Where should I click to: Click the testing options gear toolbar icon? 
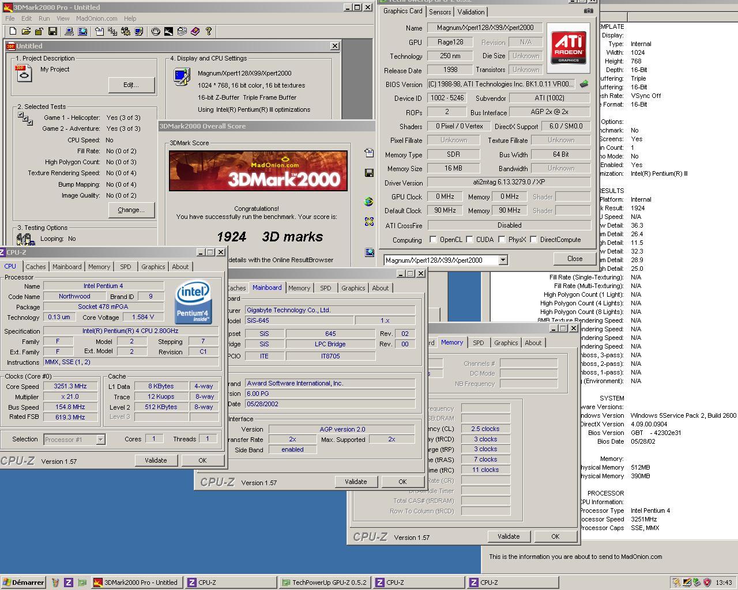tap(126, 31)
